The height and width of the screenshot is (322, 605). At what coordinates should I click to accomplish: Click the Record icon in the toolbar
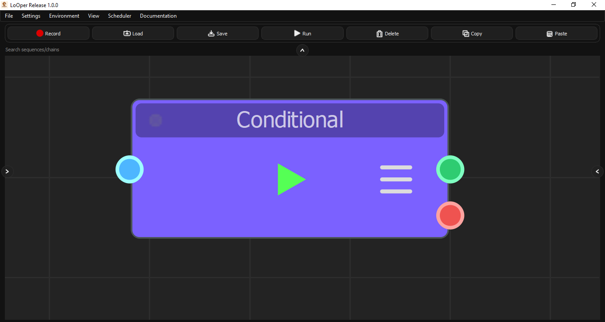point(39,33)
